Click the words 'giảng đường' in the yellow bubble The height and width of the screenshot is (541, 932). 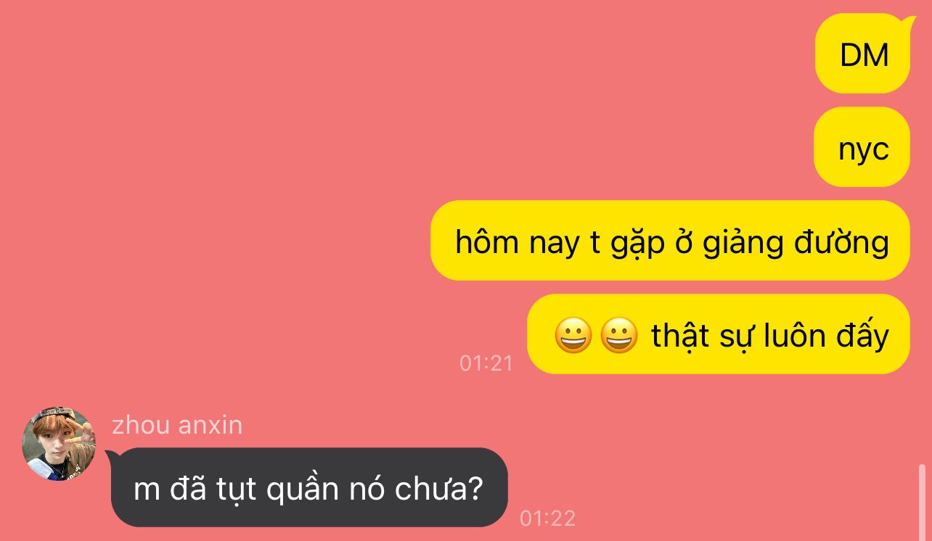(x=796, y=242)
